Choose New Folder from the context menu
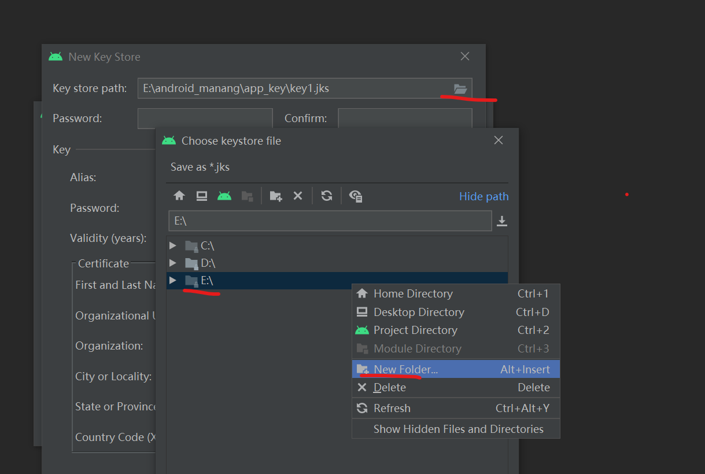705x474 pixels. coord(405,369)
